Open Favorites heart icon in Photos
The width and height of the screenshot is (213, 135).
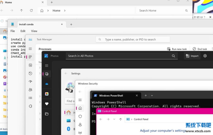(47, 104)
